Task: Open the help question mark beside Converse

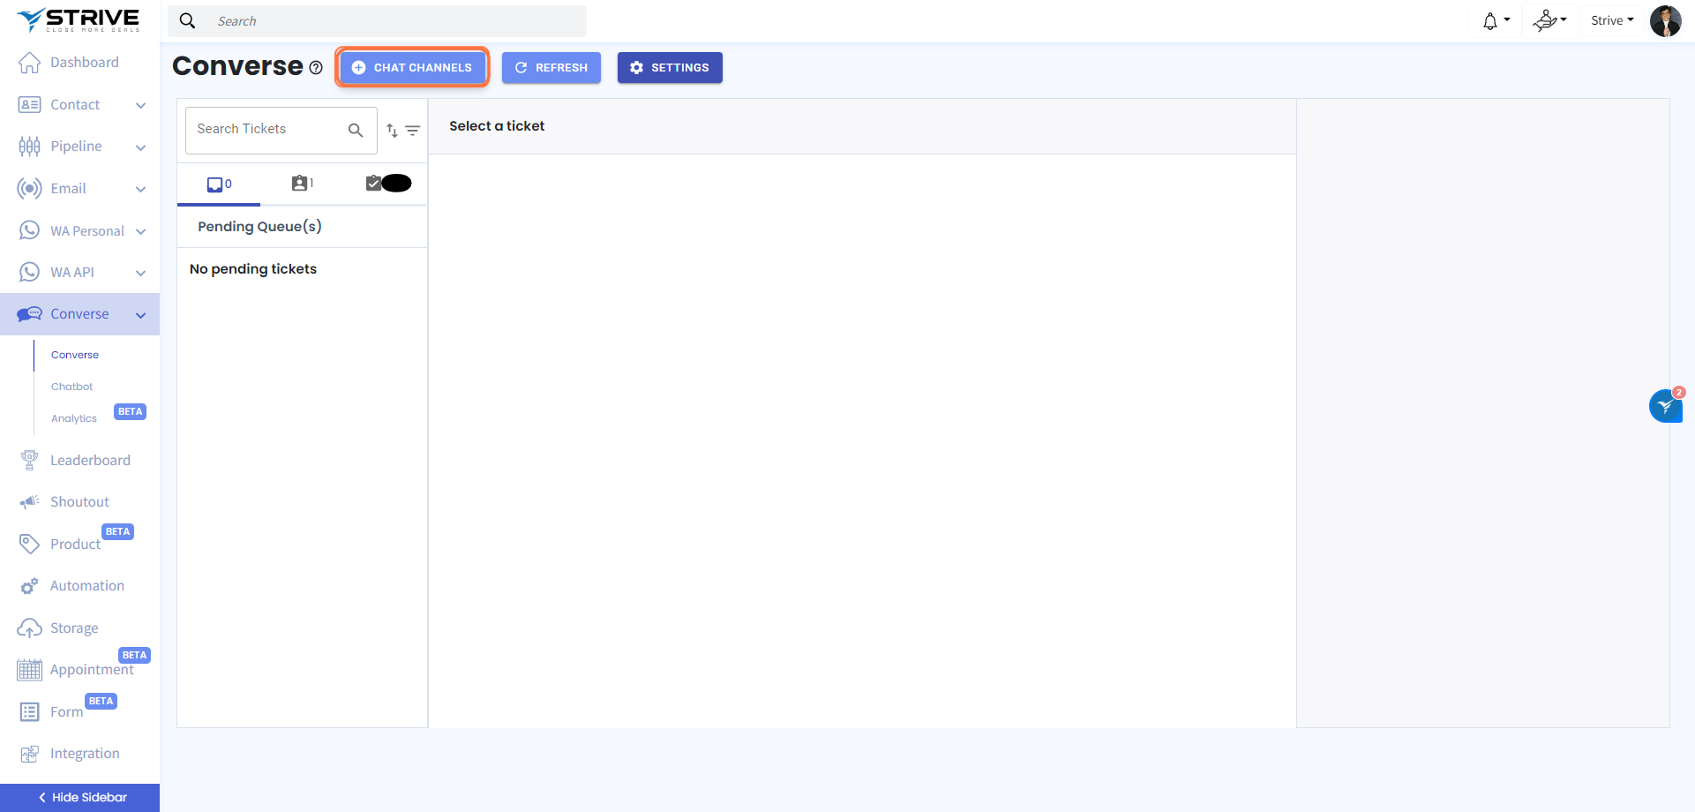Action: tap(316, 68)
